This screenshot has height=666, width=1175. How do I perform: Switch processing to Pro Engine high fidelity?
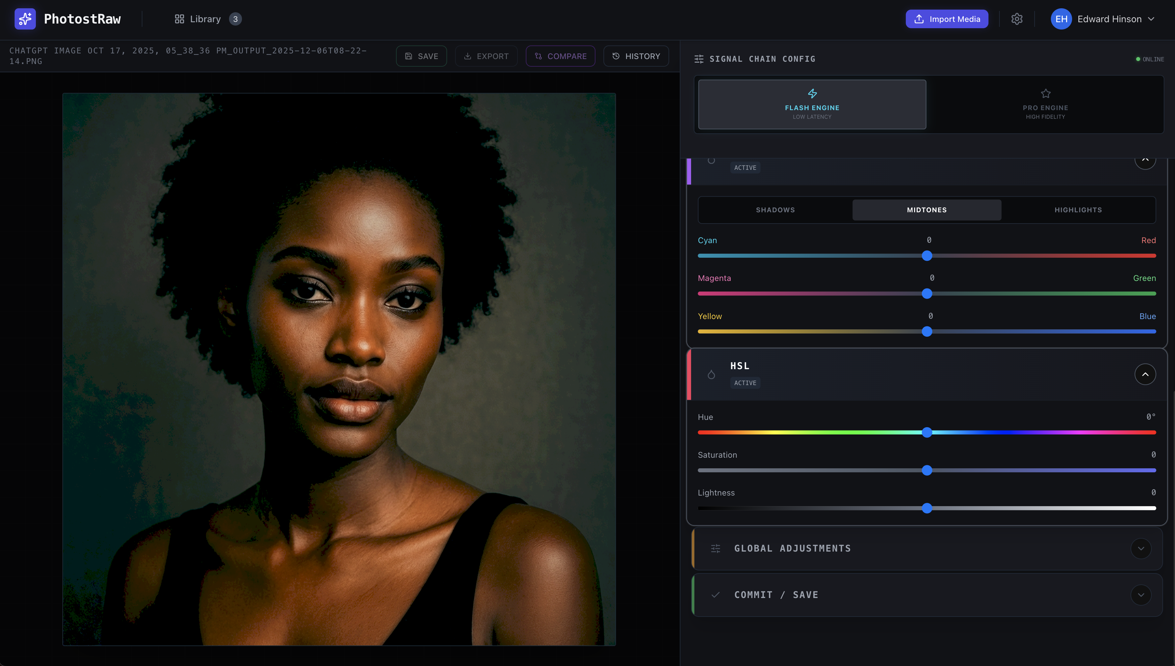1046,104
